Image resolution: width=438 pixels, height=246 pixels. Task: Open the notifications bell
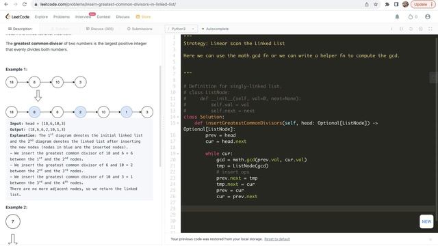[397, 16]
